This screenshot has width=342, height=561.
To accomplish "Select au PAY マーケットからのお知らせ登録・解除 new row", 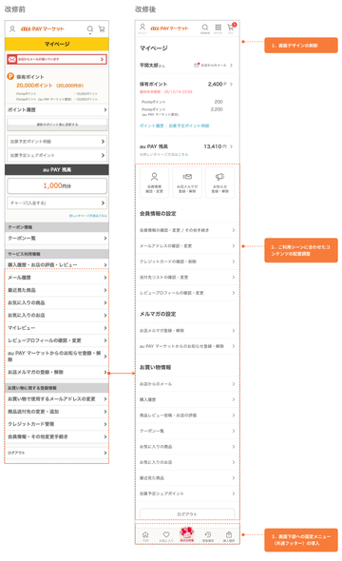I will 187,346.
